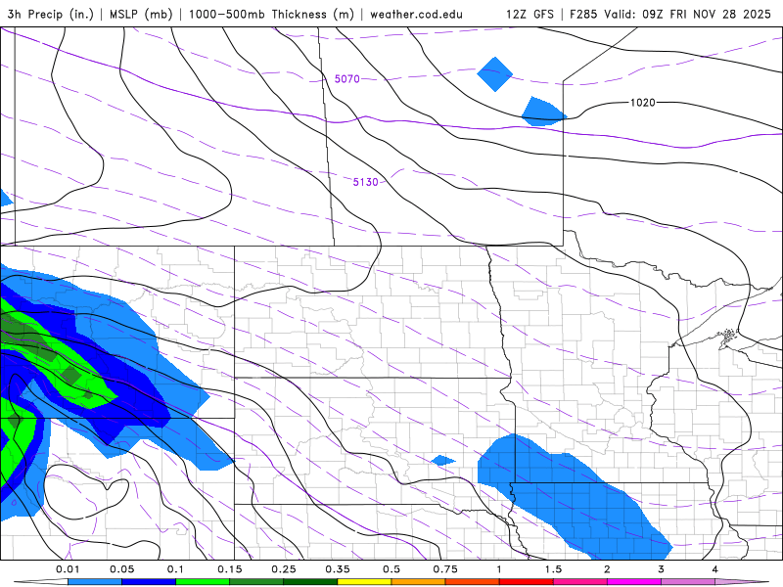Click the light blue 0.01–0.05 legend swatch

click(94, 582)
